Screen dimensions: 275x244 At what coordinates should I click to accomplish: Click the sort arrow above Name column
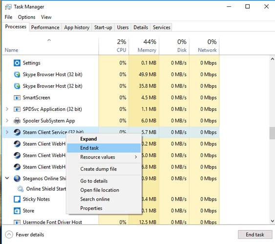coord(49,40)
